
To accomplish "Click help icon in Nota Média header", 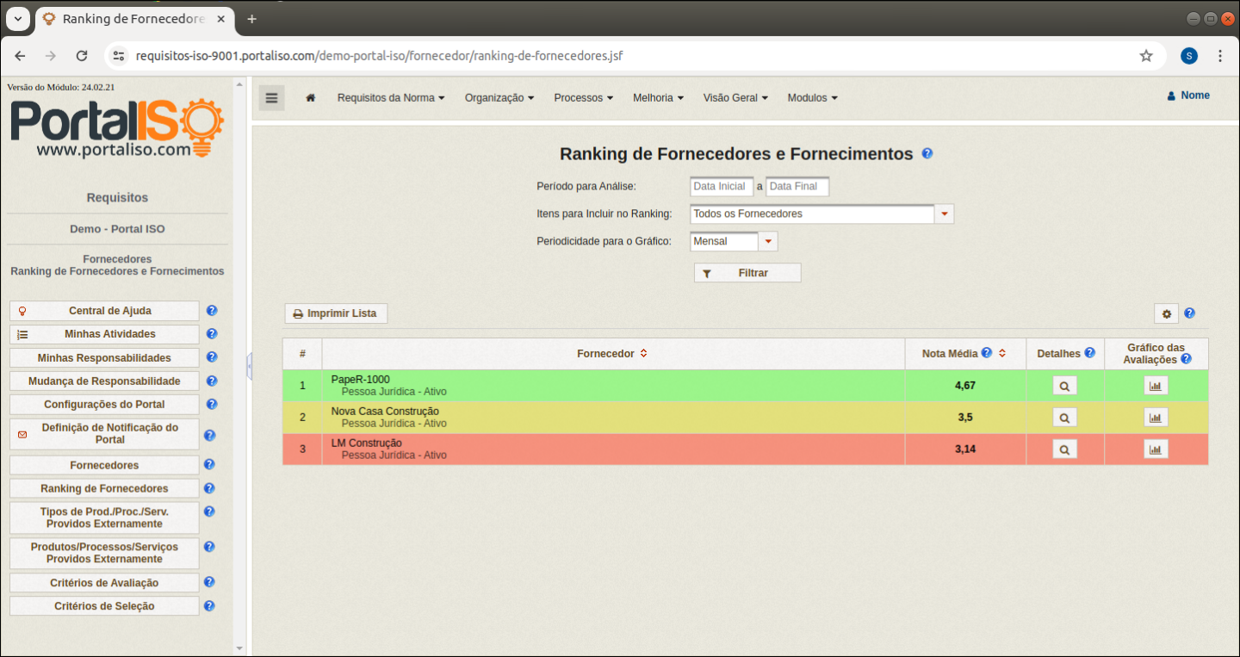I will coord(987,353).
